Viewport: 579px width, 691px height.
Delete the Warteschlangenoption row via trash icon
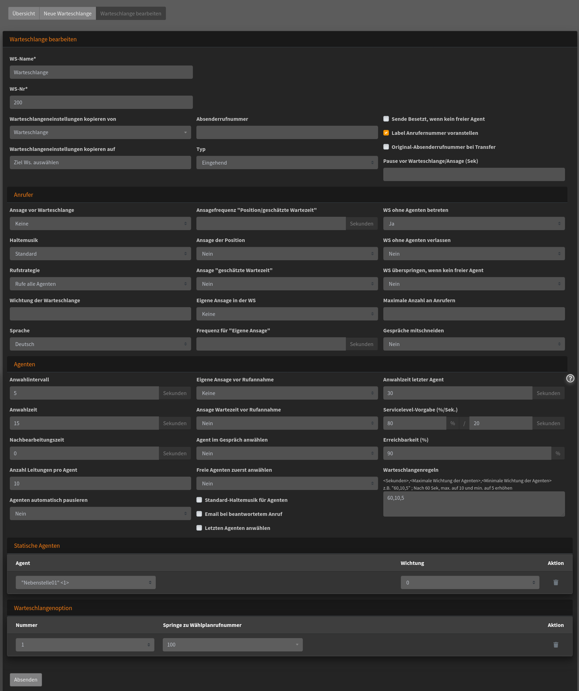556,645
